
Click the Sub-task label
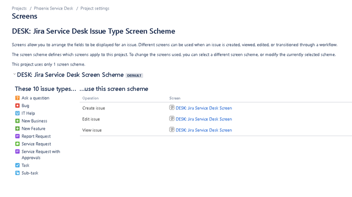pos(30,173)
